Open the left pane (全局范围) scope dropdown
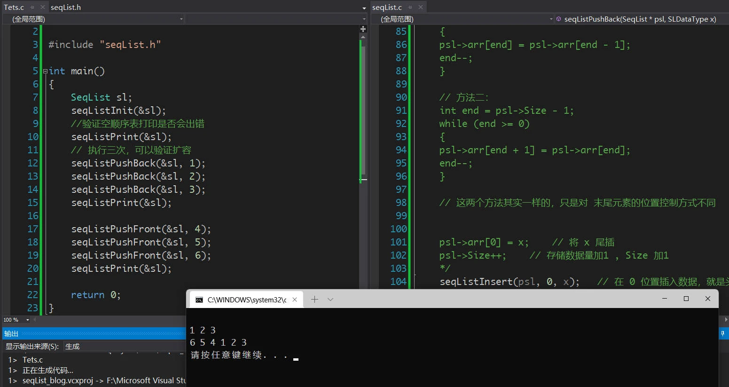 [x=93, y=19]
